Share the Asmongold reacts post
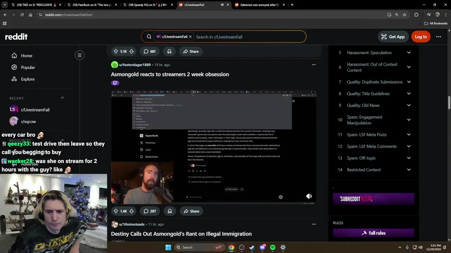Image resolution: width=451 pixels, height=253 pixels. pos(191,211)
